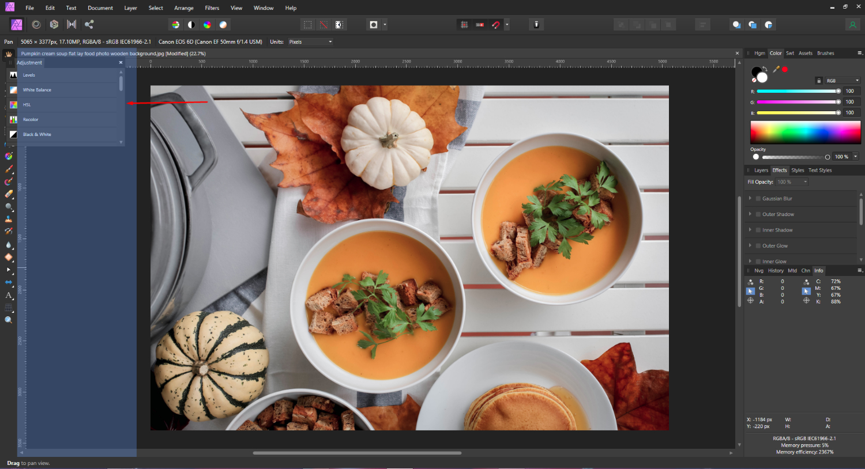Screen dimensions: 865x469
Task: Toggle the snapping magnet icon
Action: click(496, 25)
